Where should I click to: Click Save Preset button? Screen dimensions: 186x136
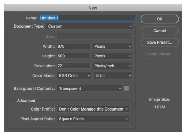(x=159, y=42)
